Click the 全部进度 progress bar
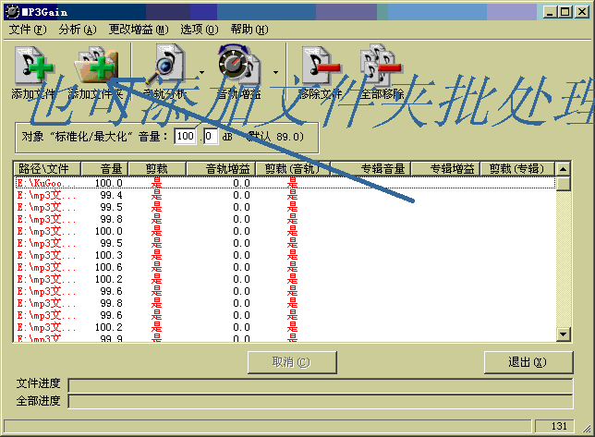This screenshot has height=437, width=595. click(321, 401)
